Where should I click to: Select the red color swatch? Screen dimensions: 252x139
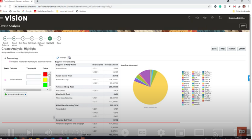pyautogui.click(x=45, y=74)
